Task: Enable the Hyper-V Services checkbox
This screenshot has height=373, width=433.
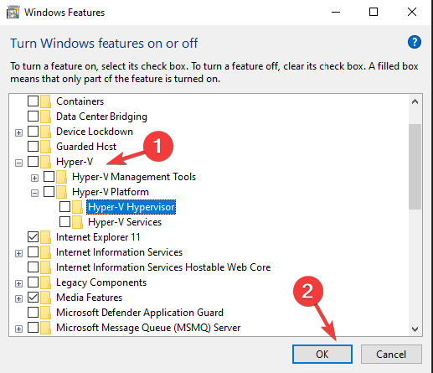Action: [x=64, y=222]
